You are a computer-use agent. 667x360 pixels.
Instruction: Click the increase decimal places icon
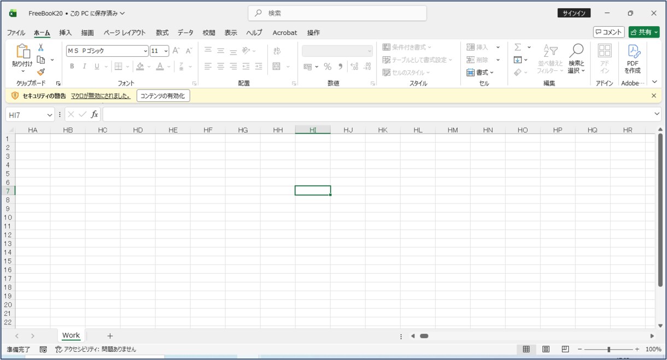(354, 67)
